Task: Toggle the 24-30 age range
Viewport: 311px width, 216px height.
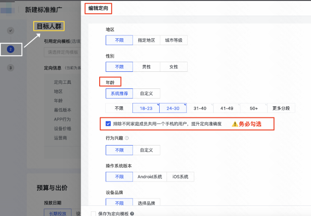Action: [173, 108]
